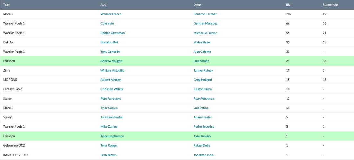Select Adam Frazier in Drop column
Screen dimensions: 354x160
[203, 117]
